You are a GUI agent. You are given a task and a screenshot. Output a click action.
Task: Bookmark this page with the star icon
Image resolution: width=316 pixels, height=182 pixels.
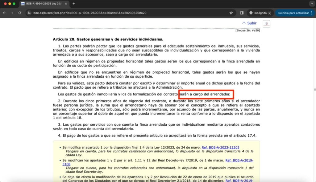231,13
